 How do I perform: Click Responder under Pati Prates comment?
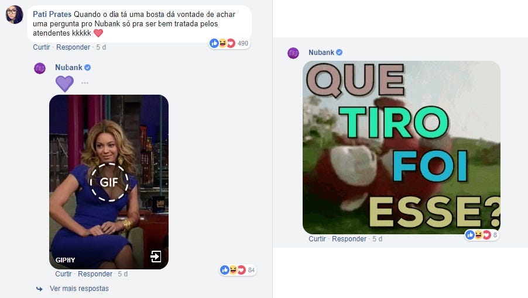pyautogui.click(x=73, y=47)
